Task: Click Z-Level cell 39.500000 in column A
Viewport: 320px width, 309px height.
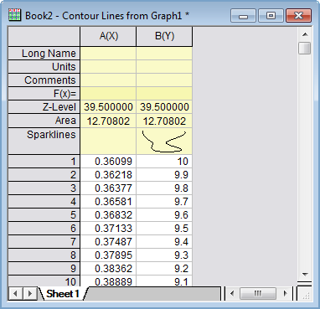Action: (108, 107)
